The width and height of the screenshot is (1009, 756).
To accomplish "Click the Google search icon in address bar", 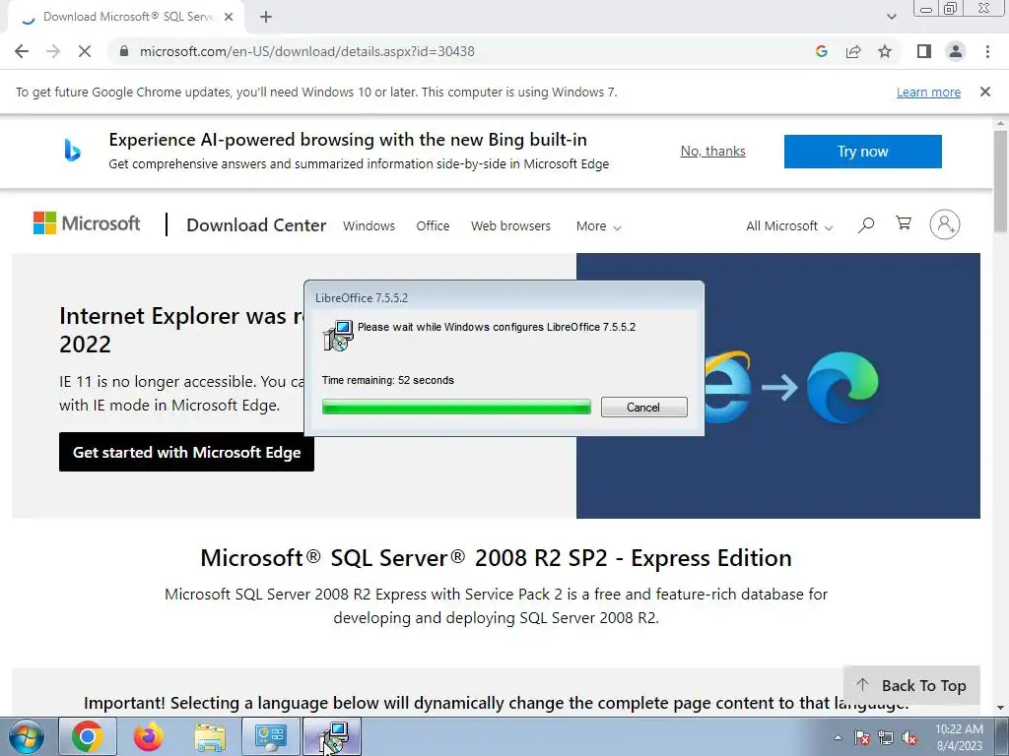I will [821, 51].
